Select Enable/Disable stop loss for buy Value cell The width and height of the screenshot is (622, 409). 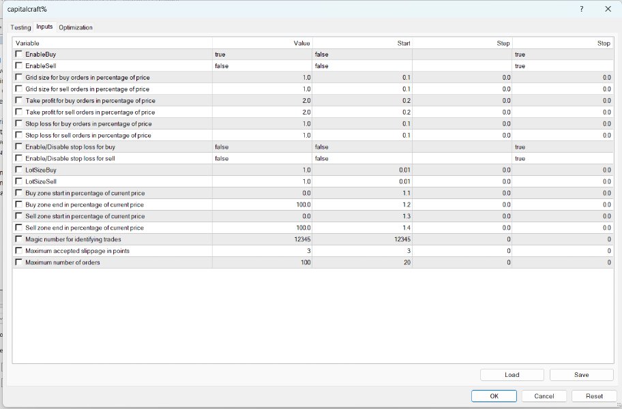tap(262, 147)
